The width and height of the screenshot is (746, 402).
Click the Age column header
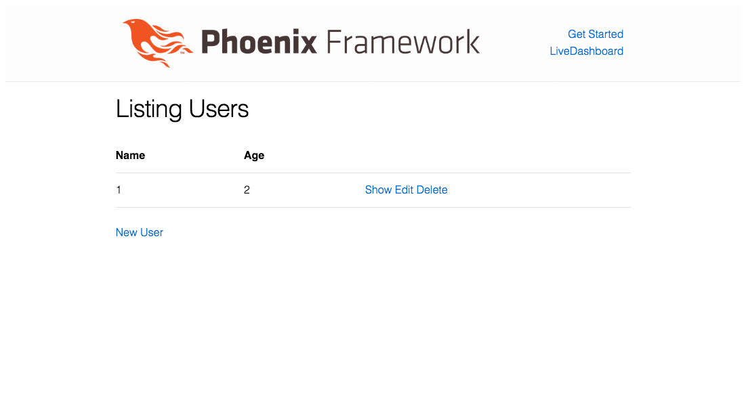[253, 155]
